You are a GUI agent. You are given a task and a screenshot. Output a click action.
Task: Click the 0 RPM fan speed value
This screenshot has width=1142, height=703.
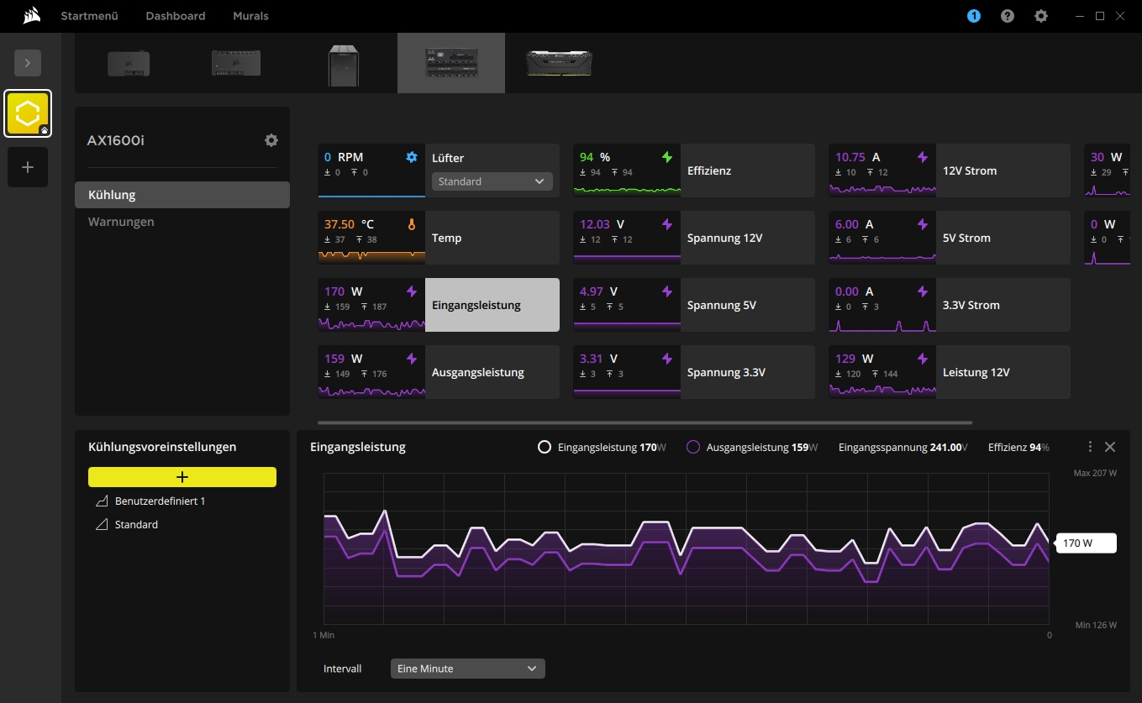[344, 157]
